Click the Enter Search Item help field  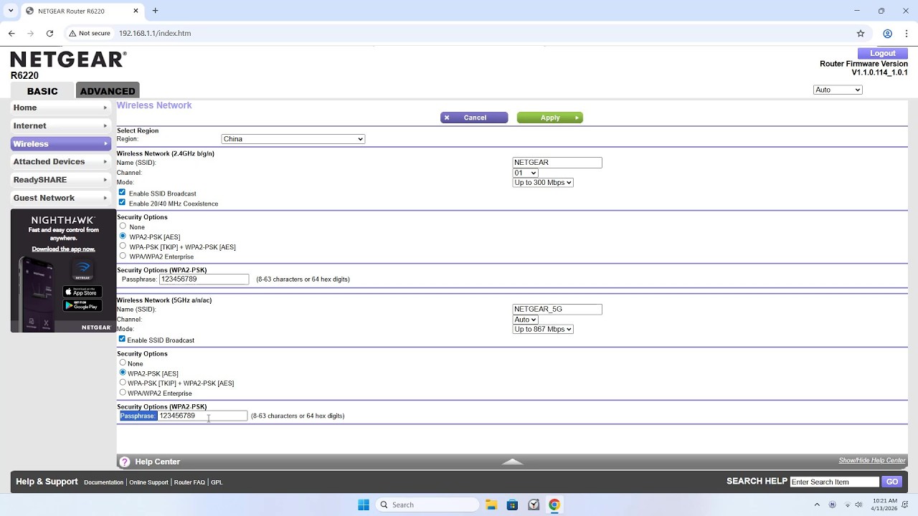[834, 482]
